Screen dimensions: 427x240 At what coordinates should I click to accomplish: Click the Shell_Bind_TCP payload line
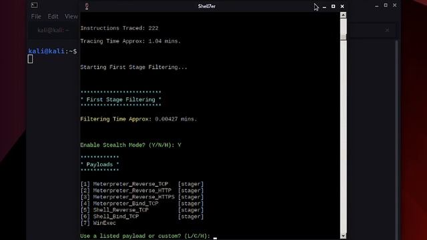tap(142, 217)
